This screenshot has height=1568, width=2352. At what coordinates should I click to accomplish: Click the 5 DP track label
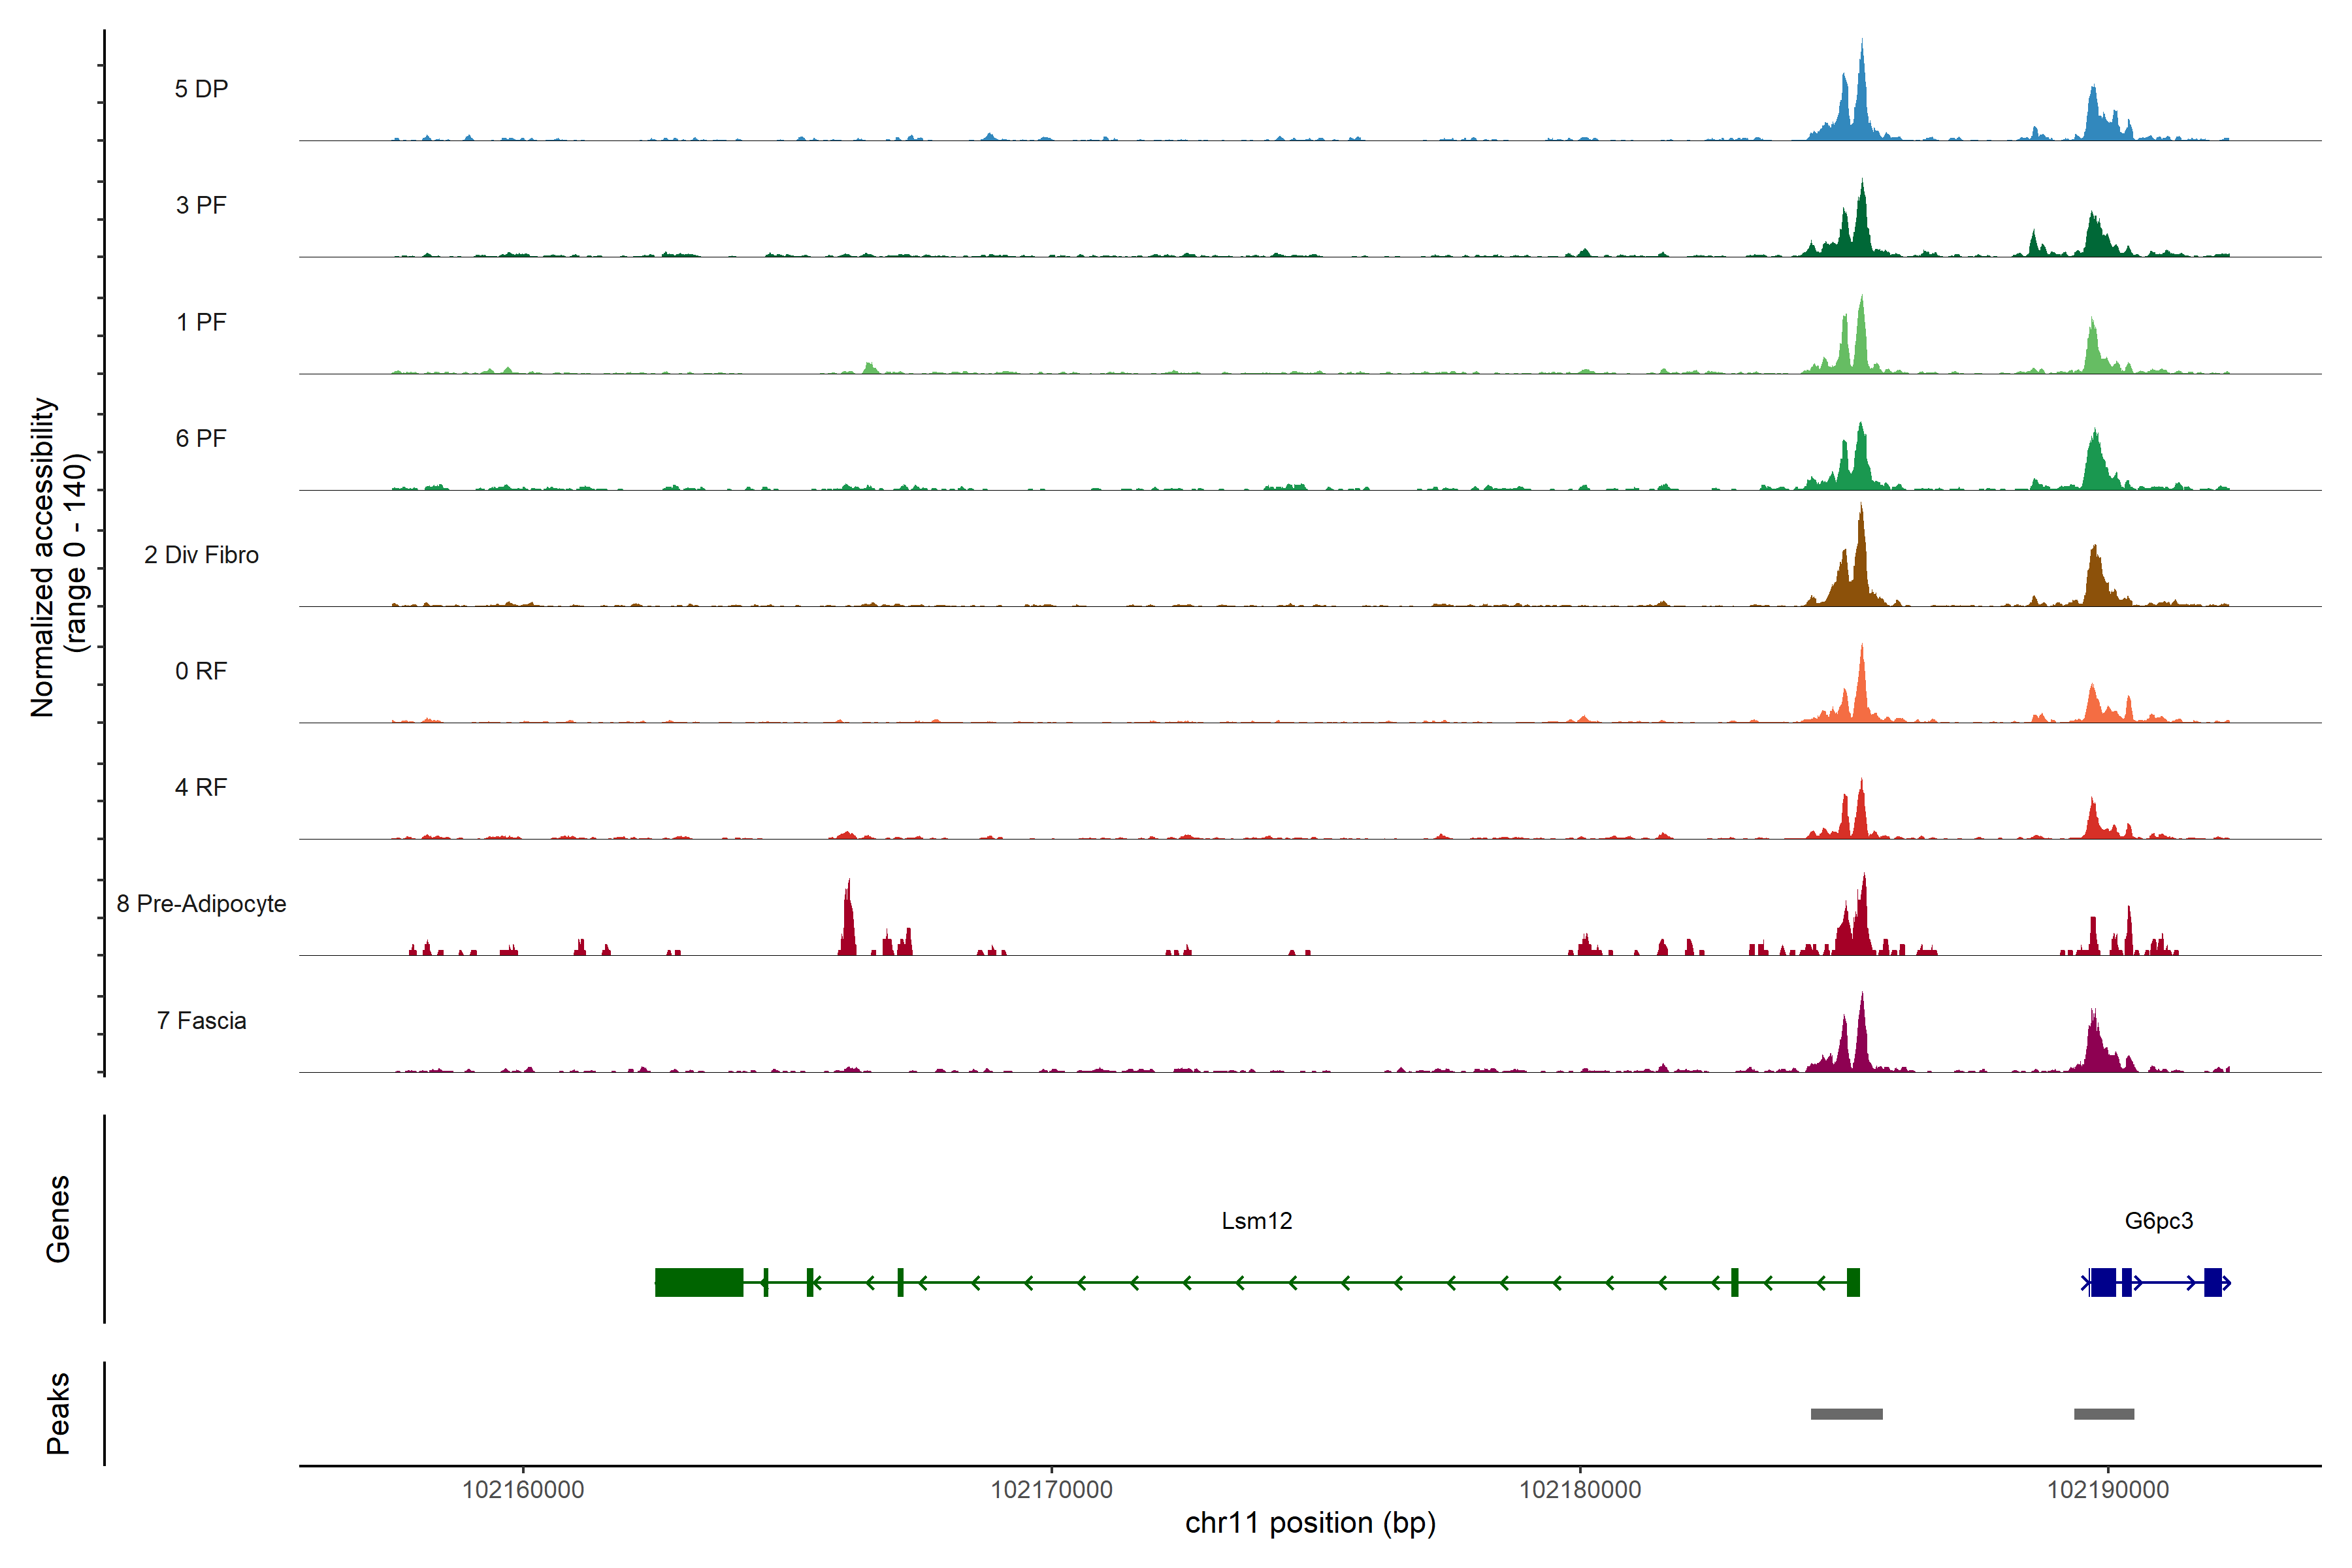coord(201,89)
